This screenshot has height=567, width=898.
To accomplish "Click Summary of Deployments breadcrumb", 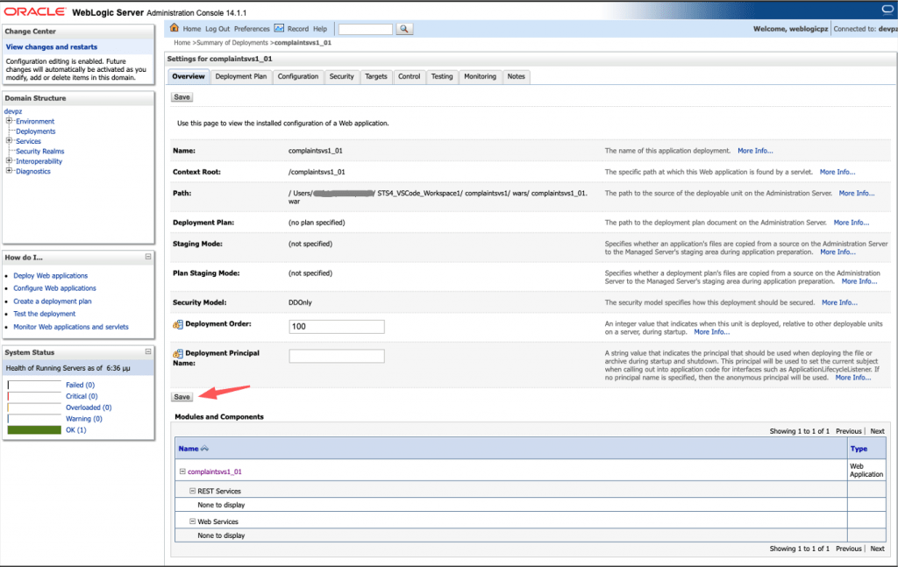I will 232,43.
